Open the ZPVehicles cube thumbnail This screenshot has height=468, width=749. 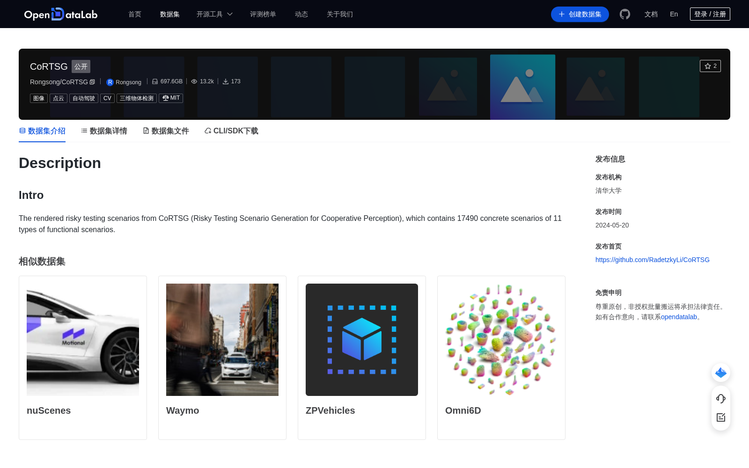tap(362, 340)
